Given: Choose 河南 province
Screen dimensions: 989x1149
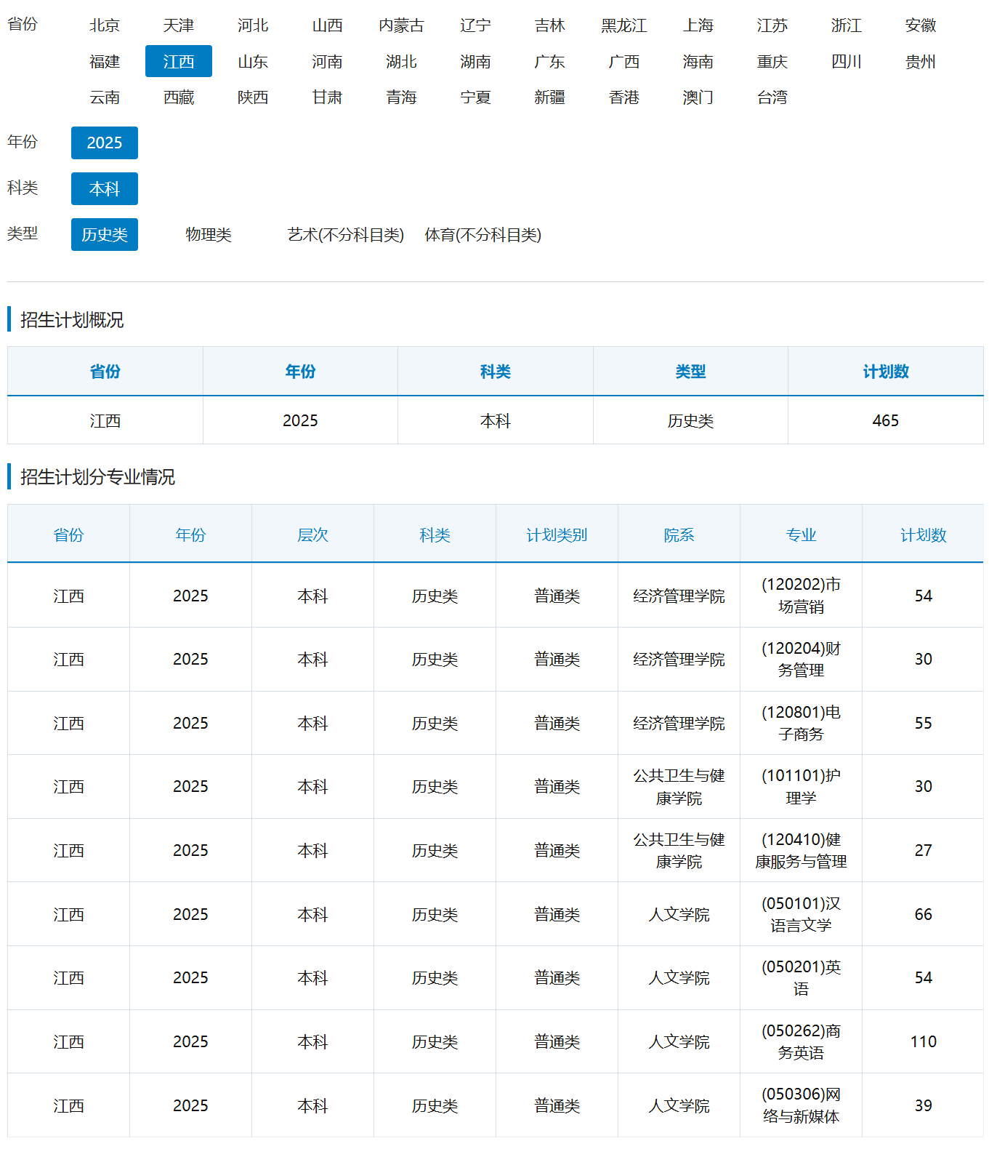Looking at the screenshot, I should pyautogui.click(x=327, y=62).
